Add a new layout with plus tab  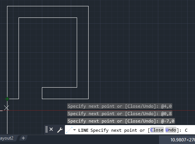pos(23,138)
